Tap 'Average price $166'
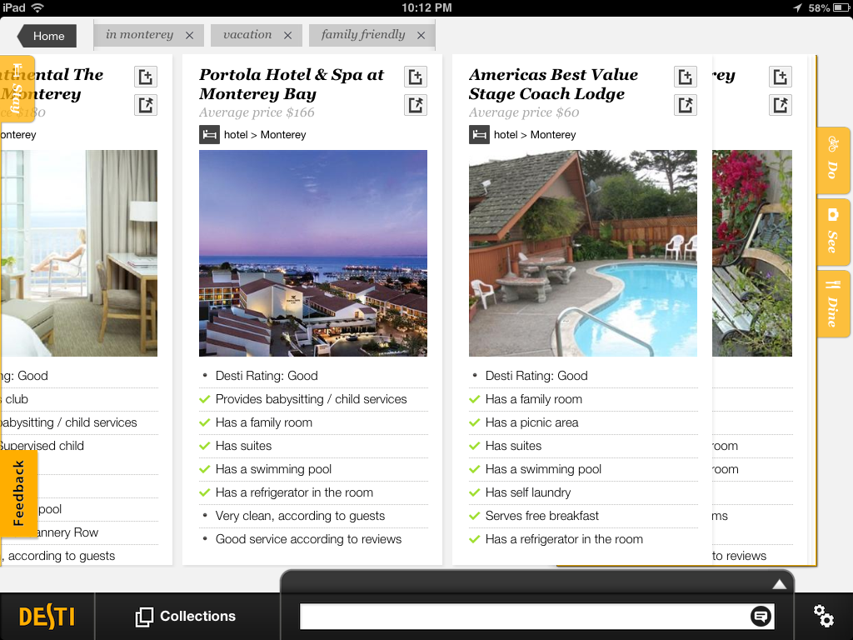This screenshot has height=640, width=853. 257,112
